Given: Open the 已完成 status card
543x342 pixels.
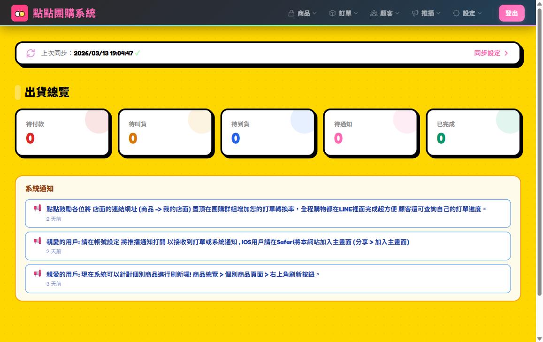Looking at the screenshot, I should [473, 132].
